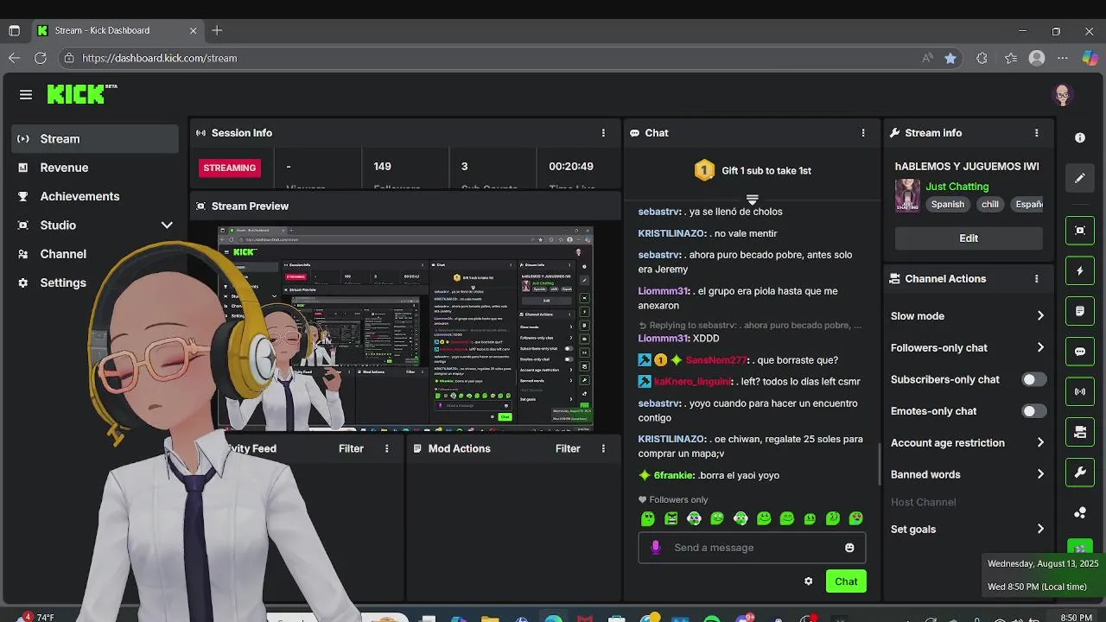Open Activity Feed Filter dropdown

pos(351,448)
